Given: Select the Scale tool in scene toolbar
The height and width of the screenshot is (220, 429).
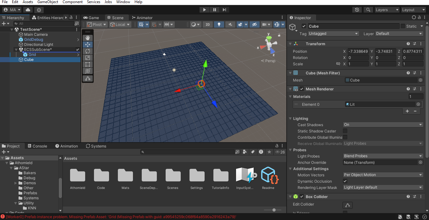Looking at the screenshot, I should (88, 58).
